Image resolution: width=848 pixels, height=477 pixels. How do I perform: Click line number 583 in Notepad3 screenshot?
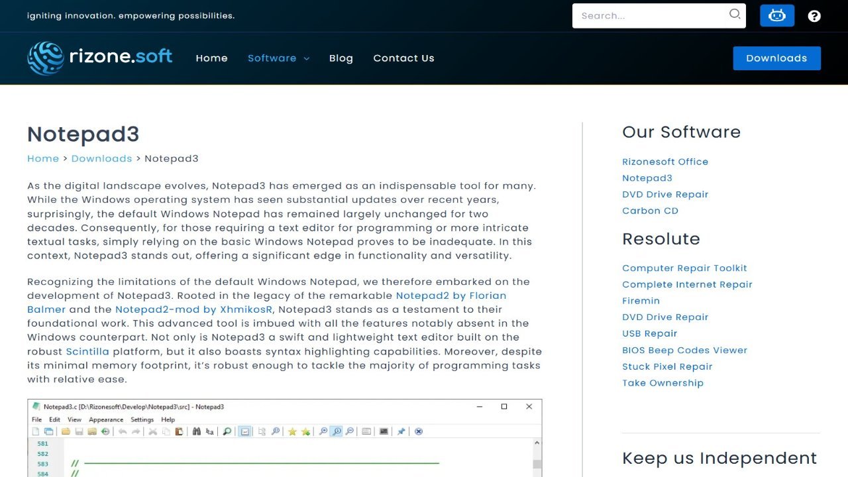(43, 464)
